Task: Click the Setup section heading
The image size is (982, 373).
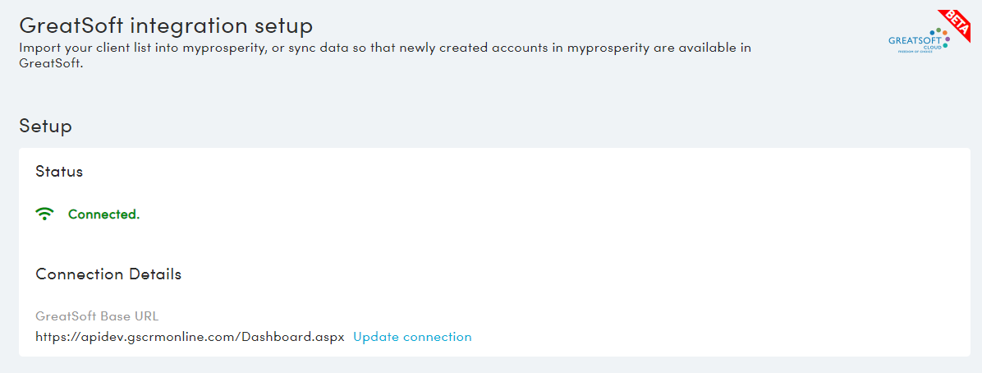Action: pyautogui.click(x=45, y=126)
